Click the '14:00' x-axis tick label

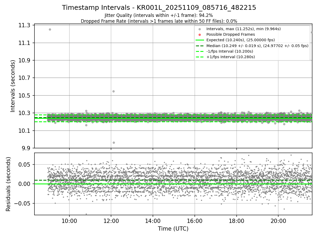153,221
